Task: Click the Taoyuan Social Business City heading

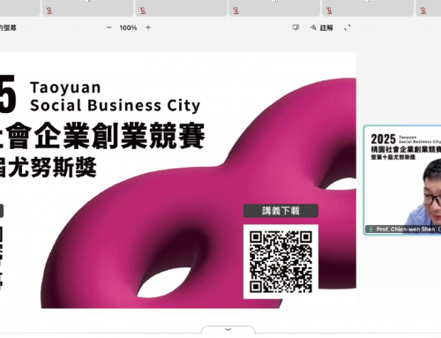Action: pyautogui.click(x=115, y=96)
